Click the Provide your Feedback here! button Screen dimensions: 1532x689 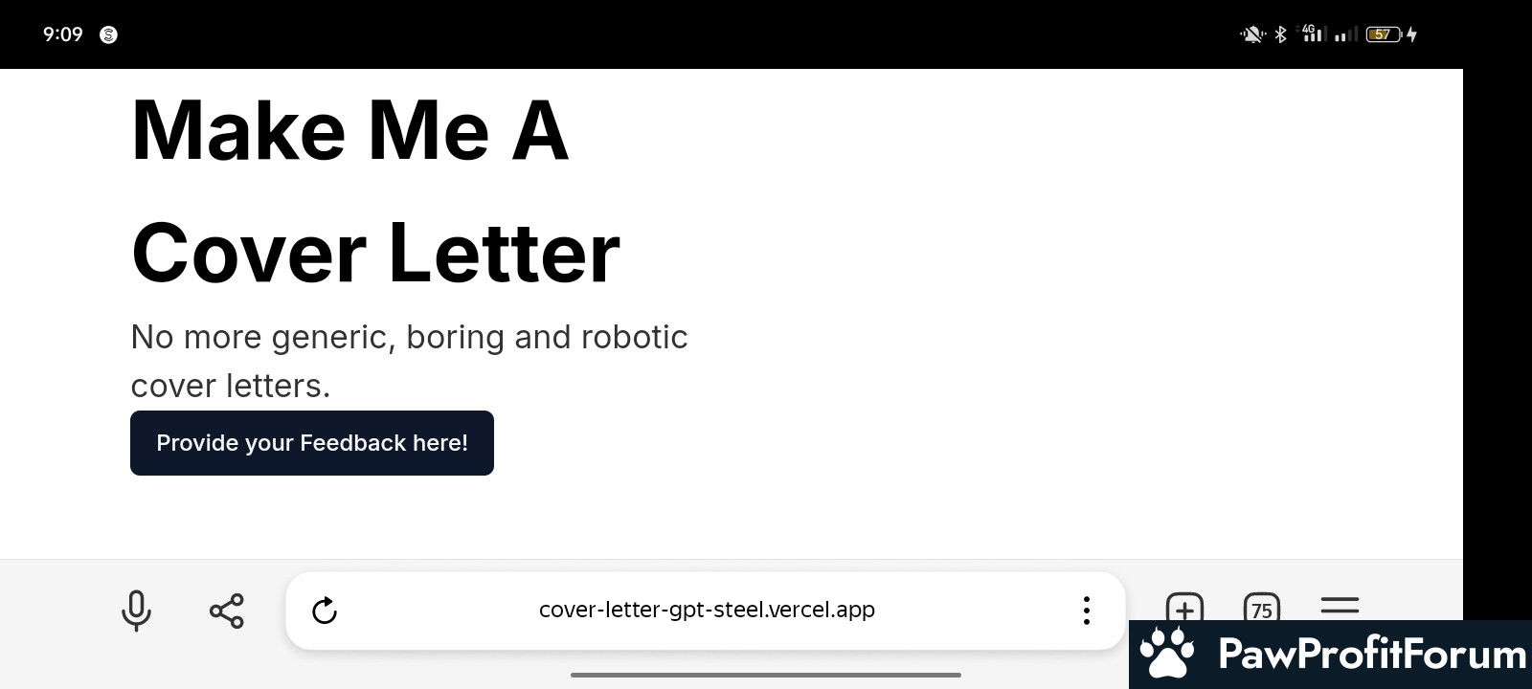312,443
